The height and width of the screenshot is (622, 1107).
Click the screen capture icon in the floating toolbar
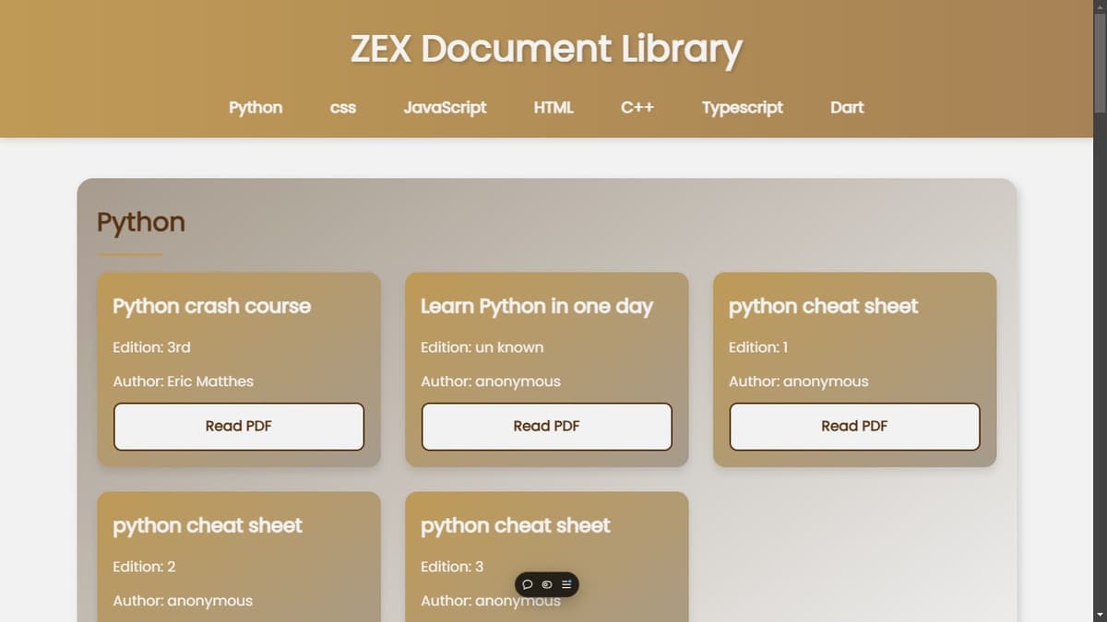click(546, 584)
